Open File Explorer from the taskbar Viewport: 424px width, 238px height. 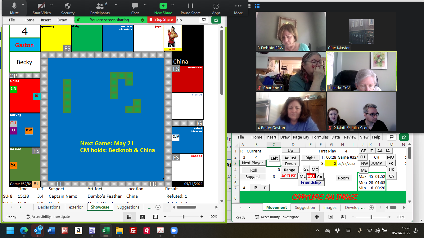click(x=120, y=231)
